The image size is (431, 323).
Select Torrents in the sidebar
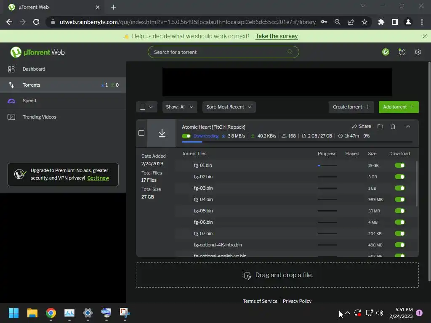point(63,85)
